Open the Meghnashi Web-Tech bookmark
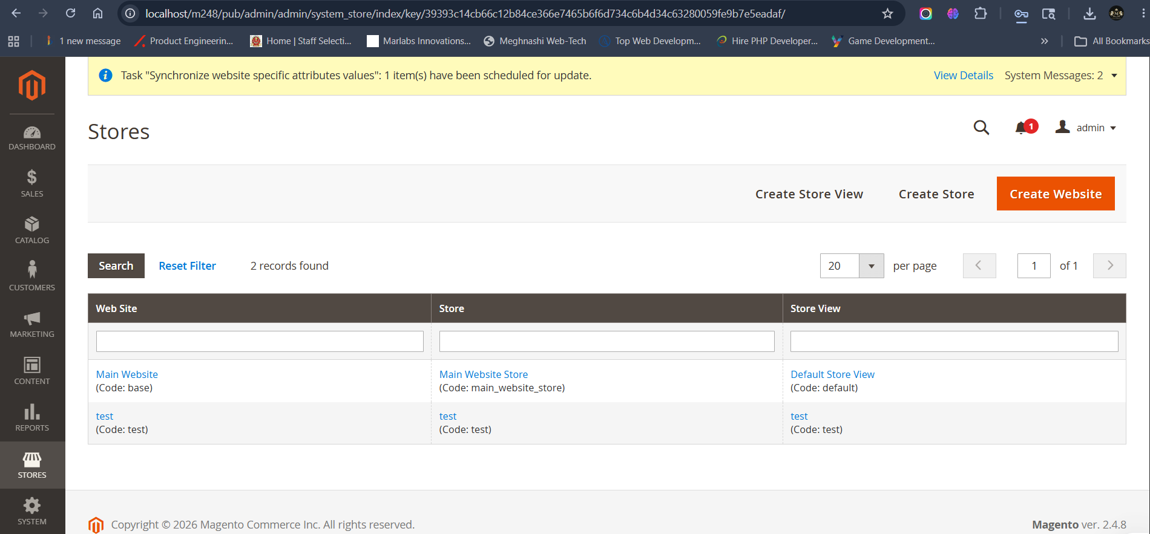The width and height of the screenshot is (1150, 534). pos(535,41)
